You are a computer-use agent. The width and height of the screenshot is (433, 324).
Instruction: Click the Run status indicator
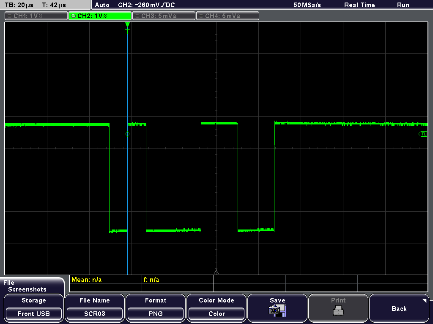[403, 5]
